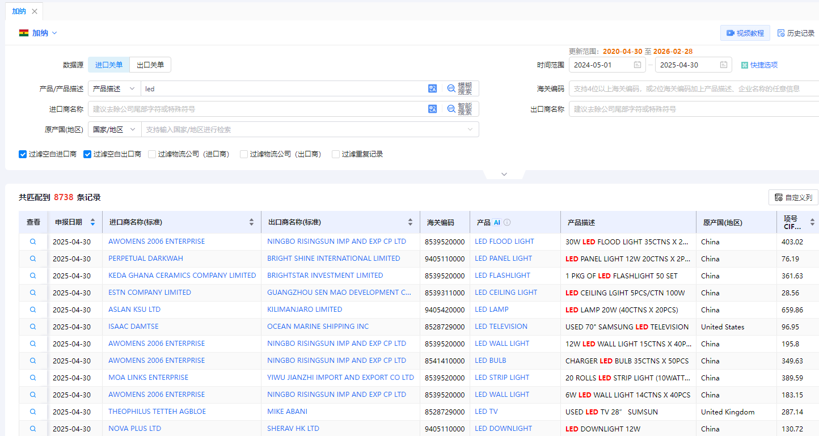This screenshot has height=436, width=819.
Task: Click view magnifier for AWOMENS 2006 first row
Action: (33, 242)
